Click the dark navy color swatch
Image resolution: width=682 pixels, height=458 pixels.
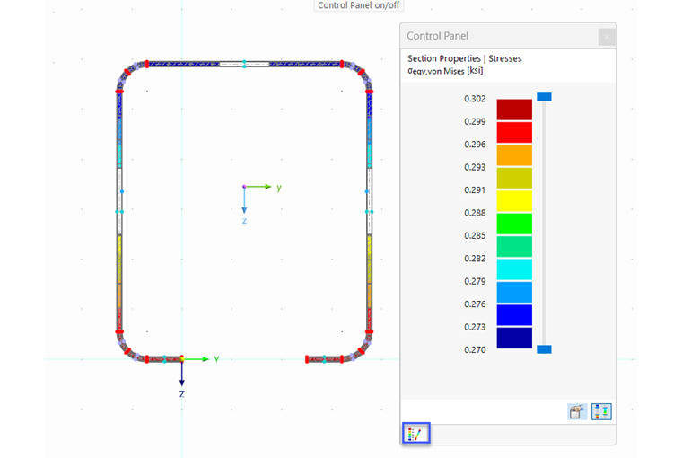[x=514, y=338]
